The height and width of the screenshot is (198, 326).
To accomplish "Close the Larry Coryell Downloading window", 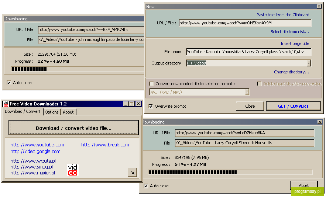I will [320, 122].
